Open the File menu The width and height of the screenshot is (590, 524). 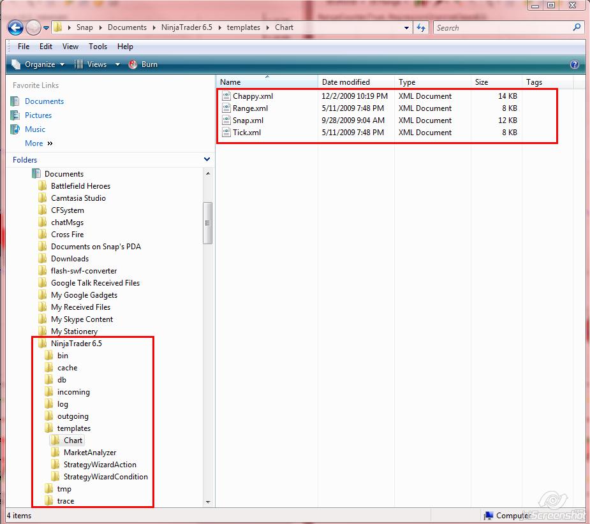(24, 47)
